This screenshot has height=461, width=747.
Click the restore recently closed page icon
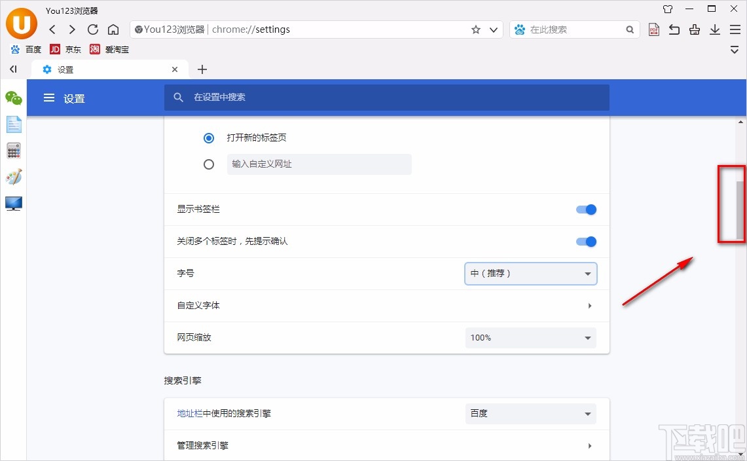pyautogui.click(x=674, y=29)
